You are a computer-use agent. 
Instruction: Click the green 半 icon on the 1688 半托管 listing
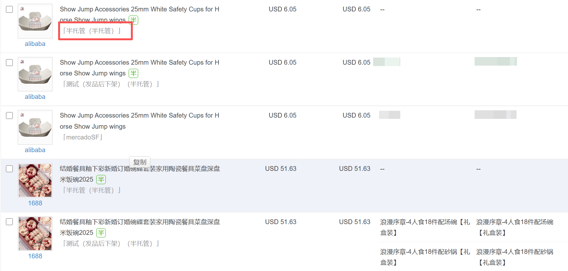tap(101, 179)
